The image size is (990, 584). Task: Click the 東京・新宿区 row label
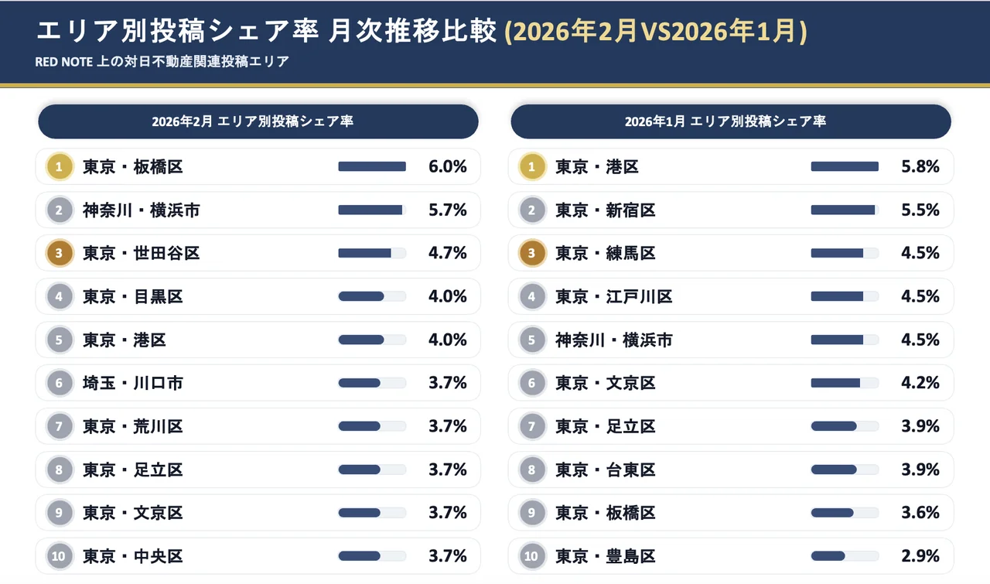pos(605,210)
